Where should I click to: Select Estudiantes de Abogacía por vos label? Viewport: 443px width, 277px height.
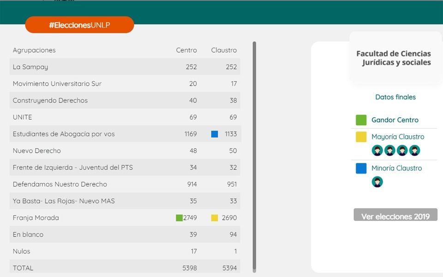point(64,134)
